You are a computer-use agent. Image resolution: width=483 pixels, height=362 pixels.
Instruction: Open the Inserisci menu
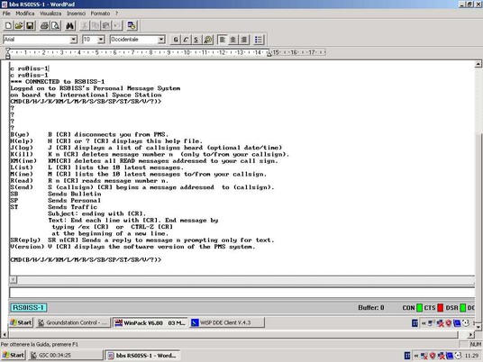[76, 14]
